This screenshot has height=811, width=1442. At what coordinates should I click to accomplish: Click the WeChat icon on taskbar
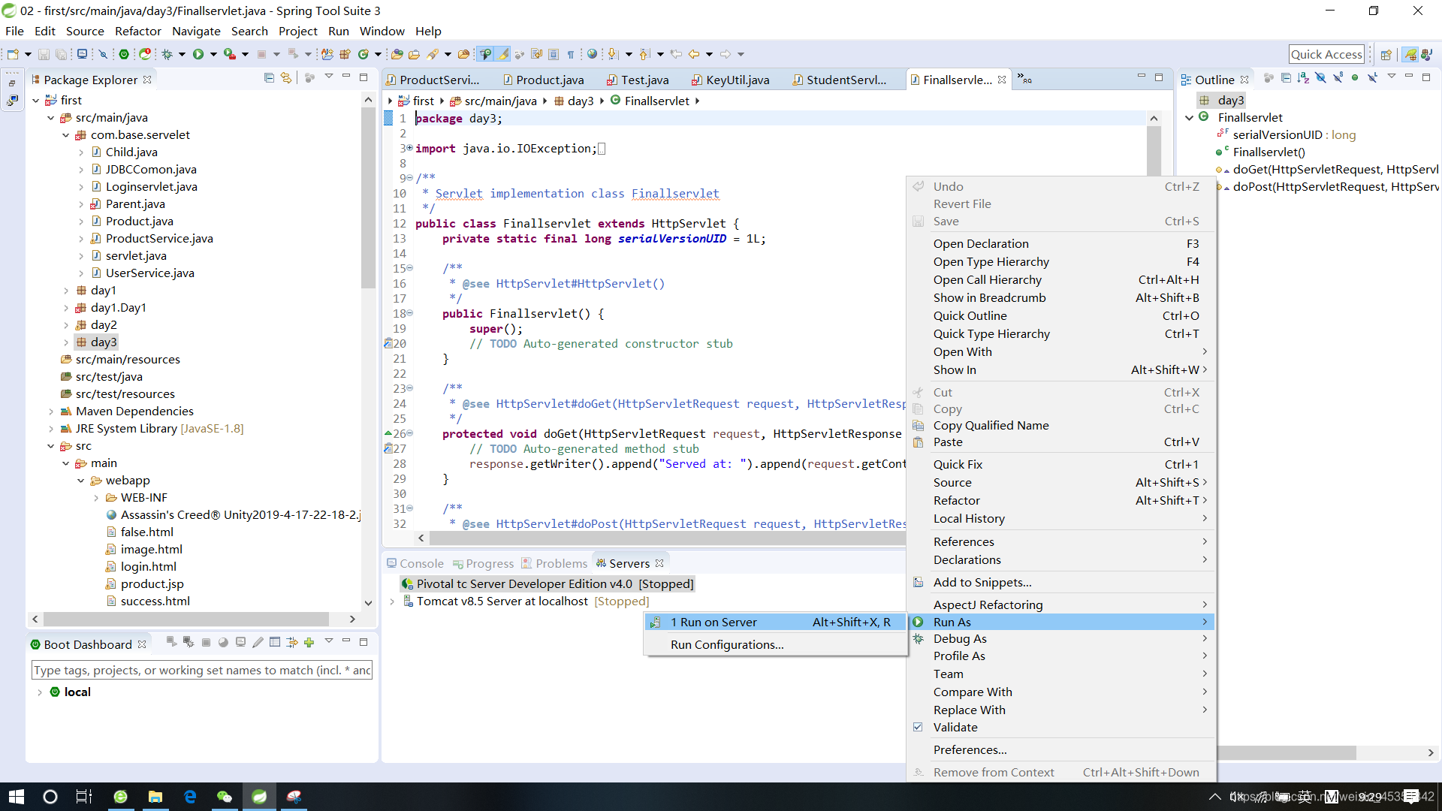tap(225, 797)
